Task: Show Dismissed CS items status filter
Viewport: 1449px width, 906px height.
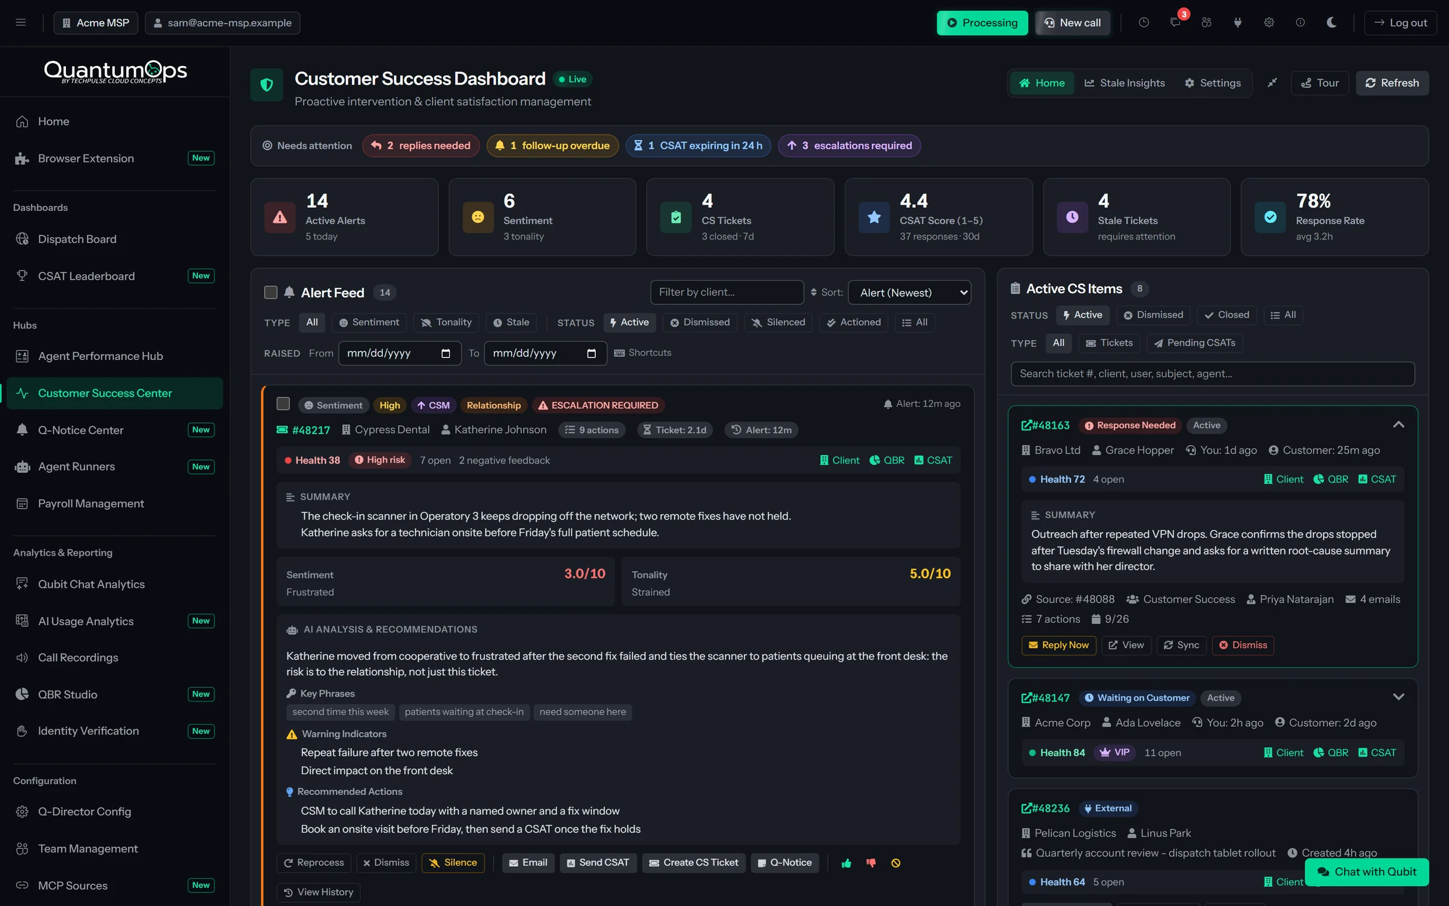Action: 1153,315
